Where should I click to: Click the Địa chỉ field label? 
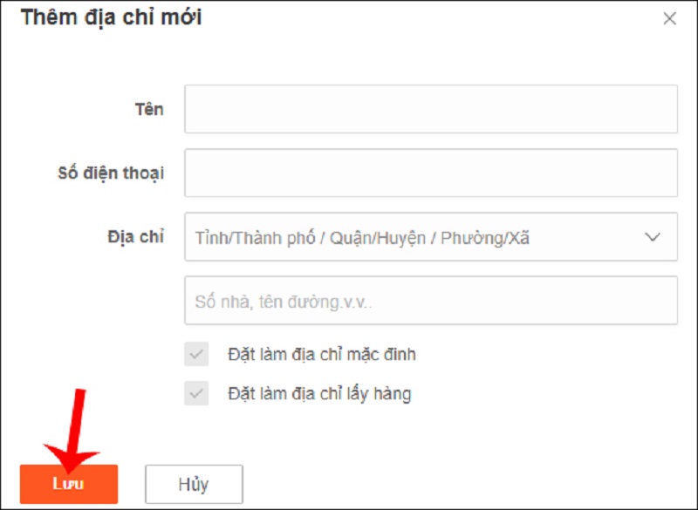pos(136,236)
